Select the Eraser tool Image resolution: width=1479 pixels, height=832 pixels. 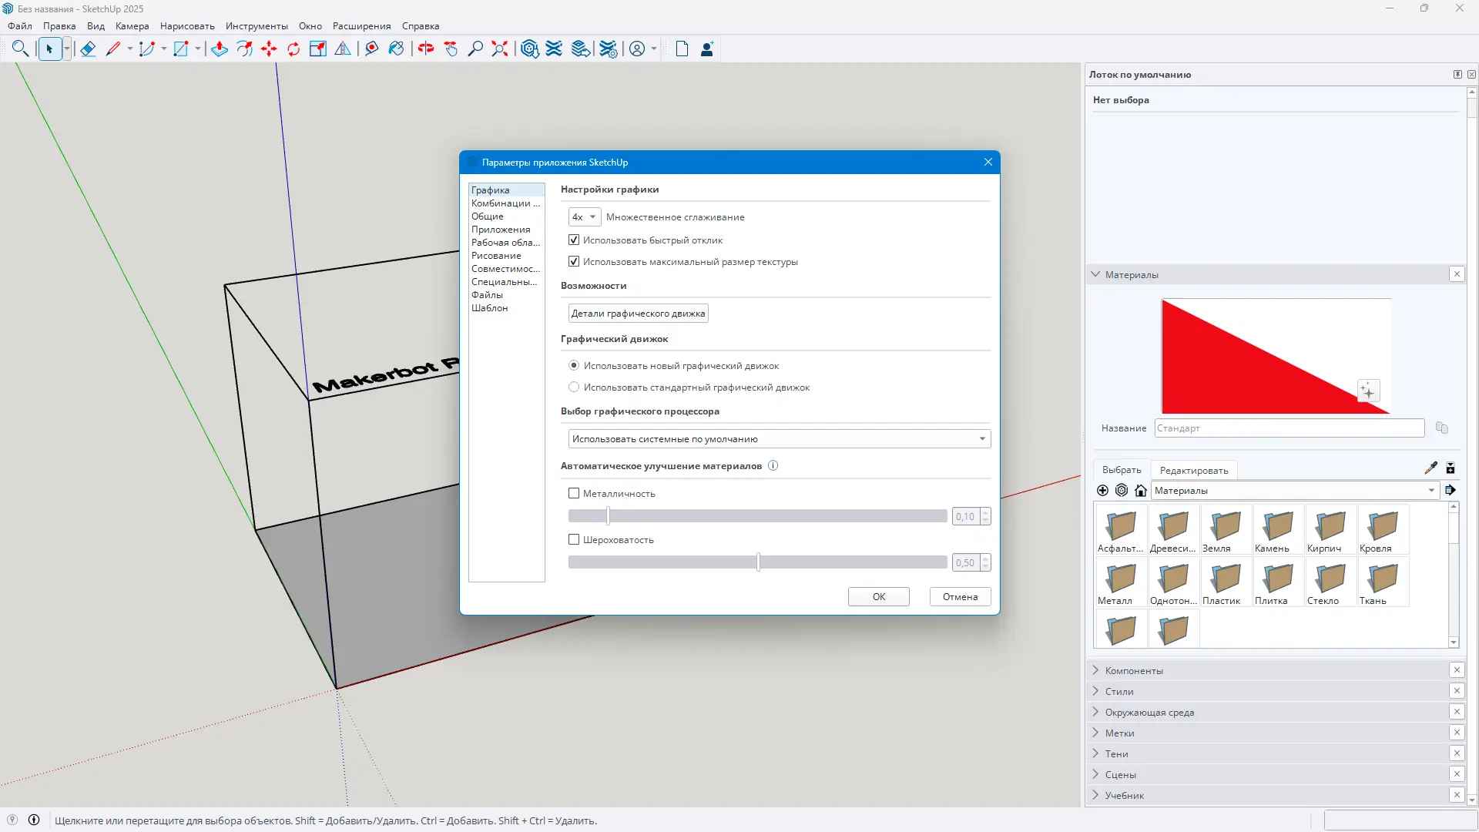[88, 49]
